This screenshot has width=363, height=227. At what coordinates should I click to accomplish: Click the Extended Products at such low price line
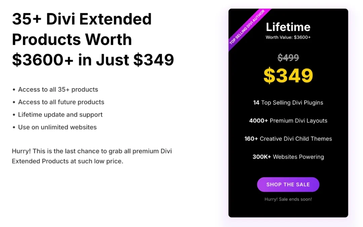coord(68,161)
